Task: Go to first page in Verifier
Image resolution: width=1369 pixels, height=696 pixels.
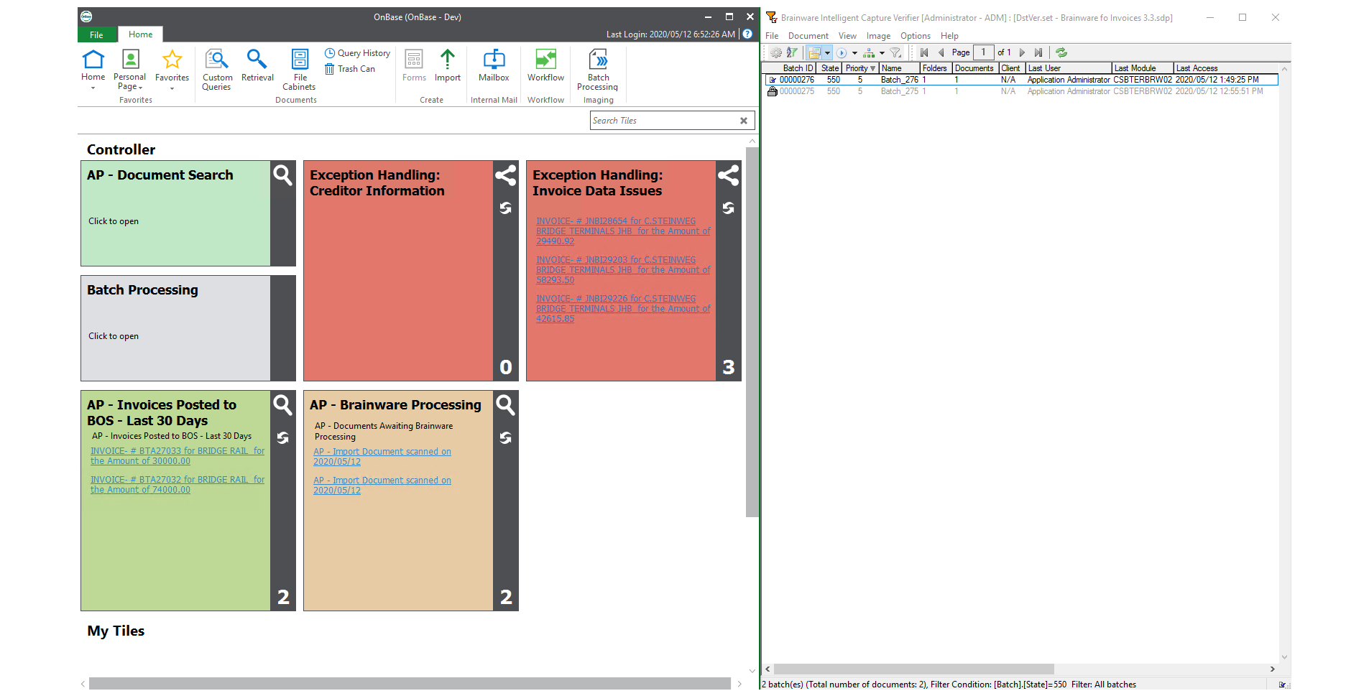Action: click(924, 52)
